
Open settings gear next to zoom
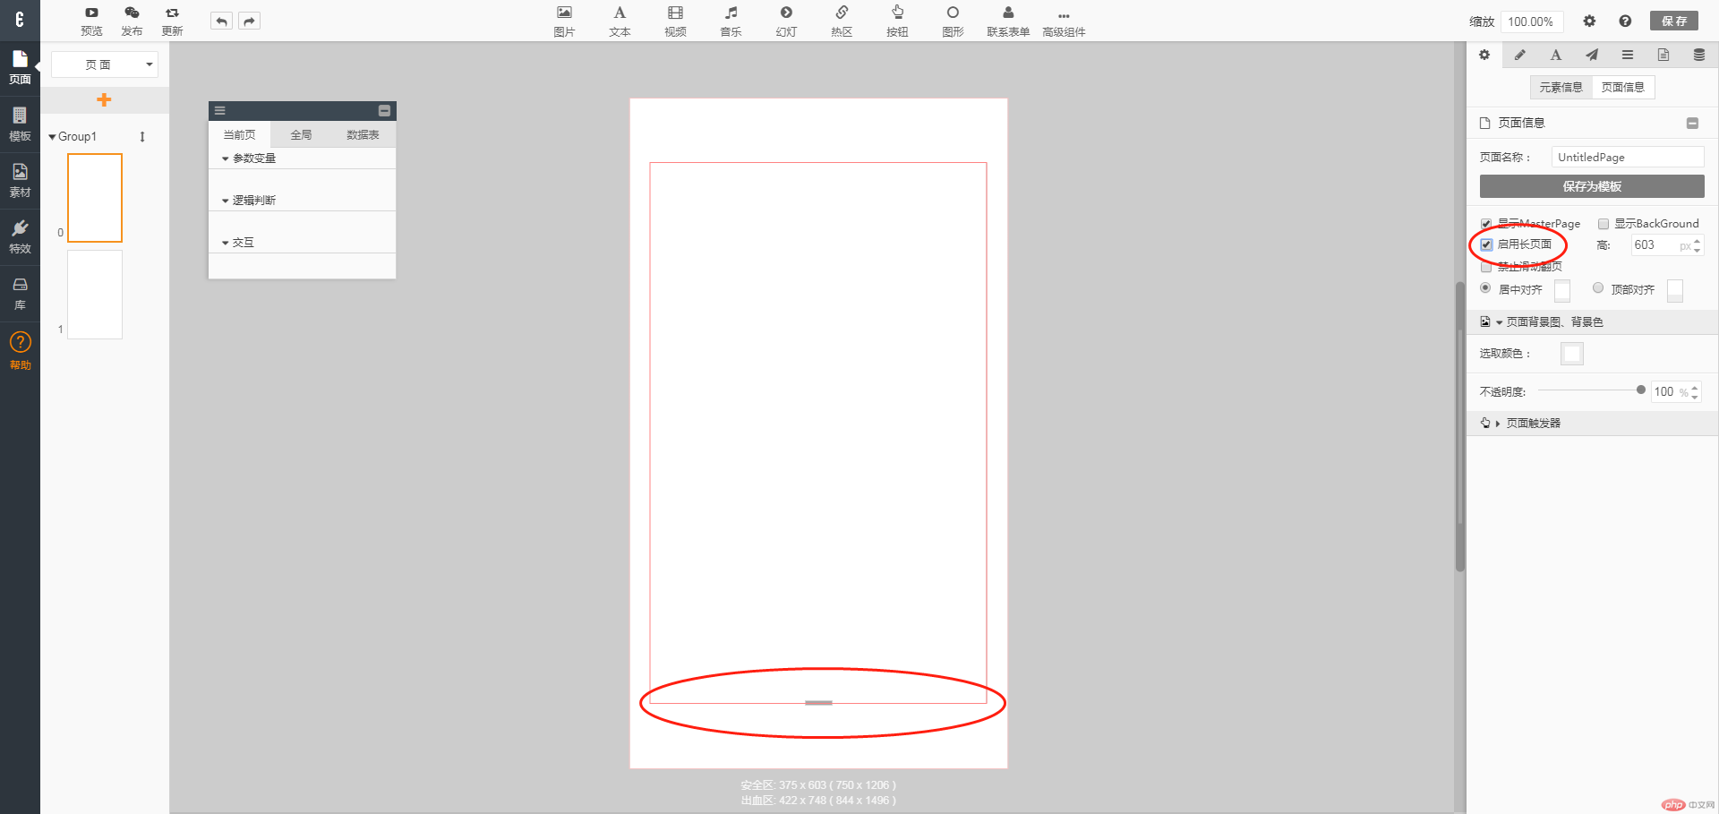click(1589, 21)
